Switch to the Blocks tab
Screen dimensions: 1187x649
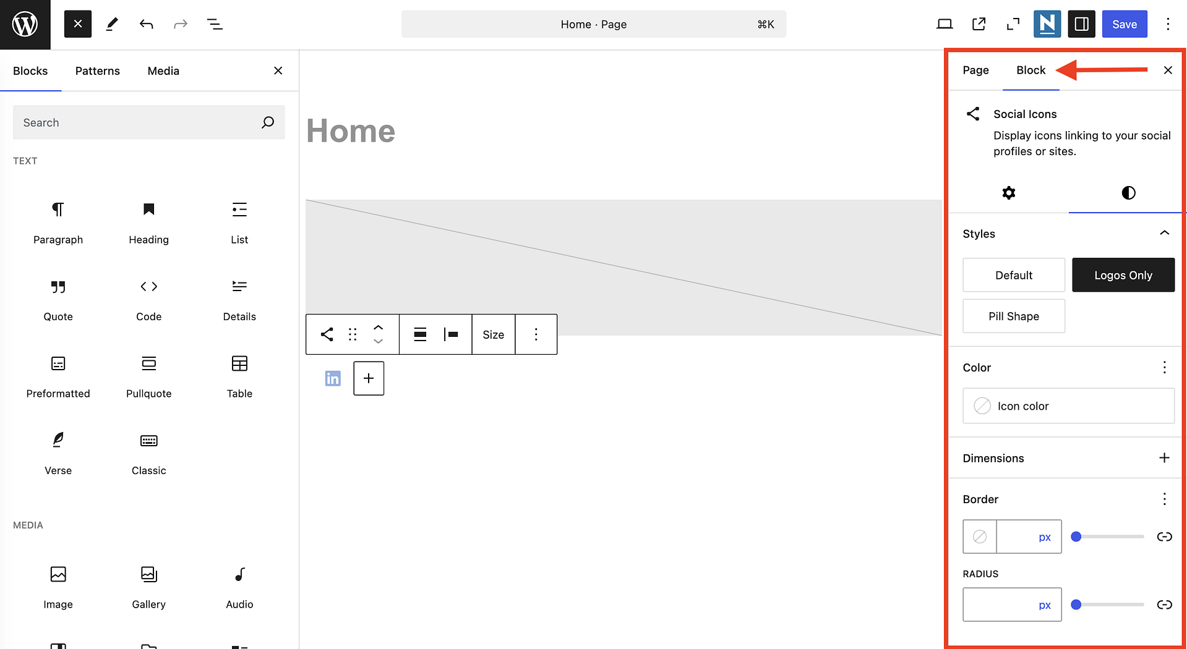(x=30, y=71)
